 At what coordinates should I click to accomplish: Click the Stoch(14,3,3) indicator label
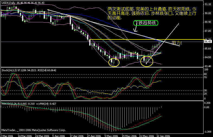click(x=9, y=70)
